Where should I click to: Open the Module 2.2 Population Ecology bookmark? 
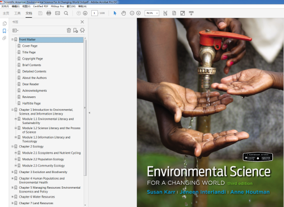pyautogui.click(x=43, y=159)
